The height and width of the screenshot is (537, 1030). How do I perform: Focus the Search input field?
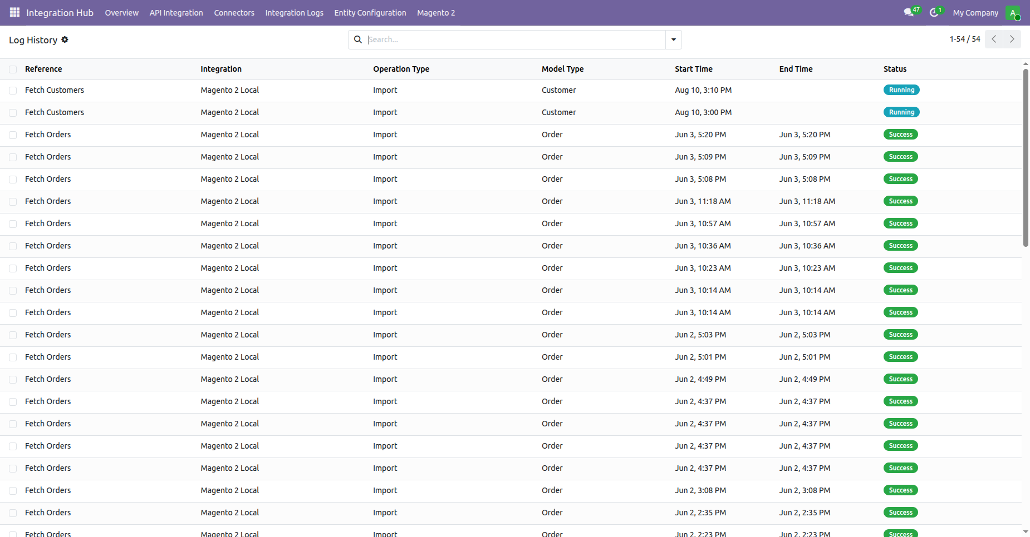516,39
